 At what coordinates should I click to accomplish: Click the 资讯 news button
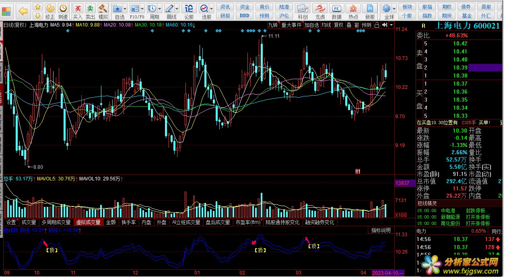tap(225, 7)
